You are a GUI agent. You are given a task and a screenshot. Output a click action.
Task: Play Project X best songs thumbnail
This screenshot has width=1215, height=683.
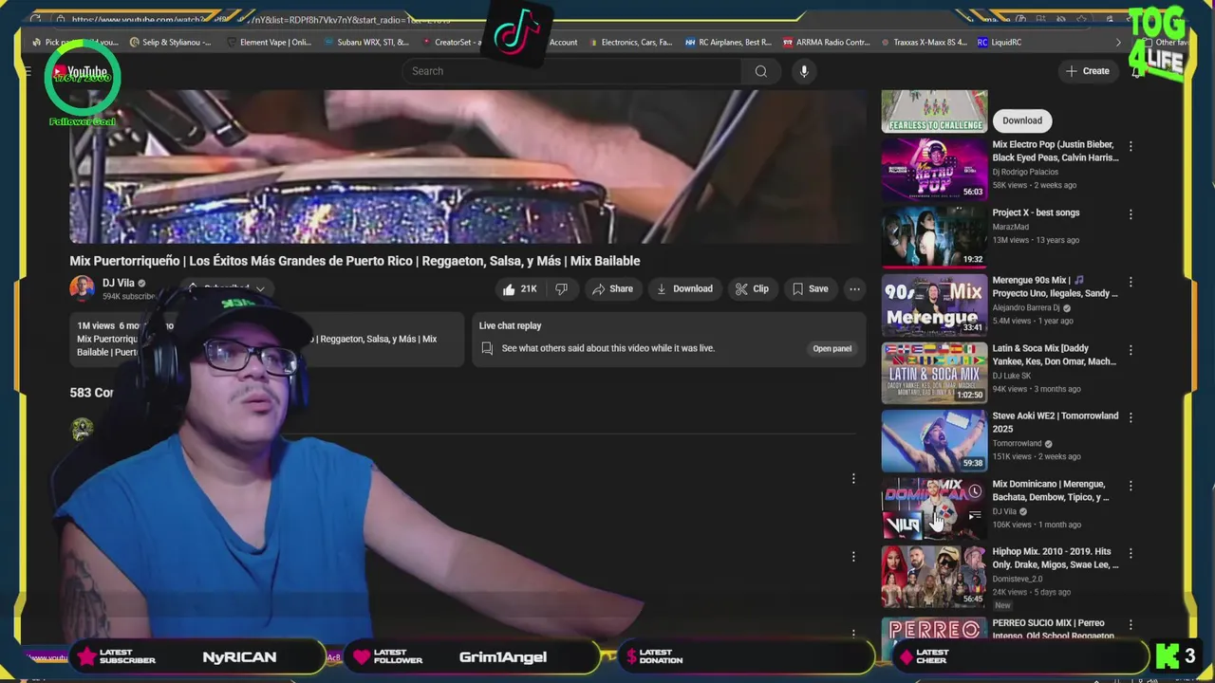pyautogui.click(x=934, y=237)
